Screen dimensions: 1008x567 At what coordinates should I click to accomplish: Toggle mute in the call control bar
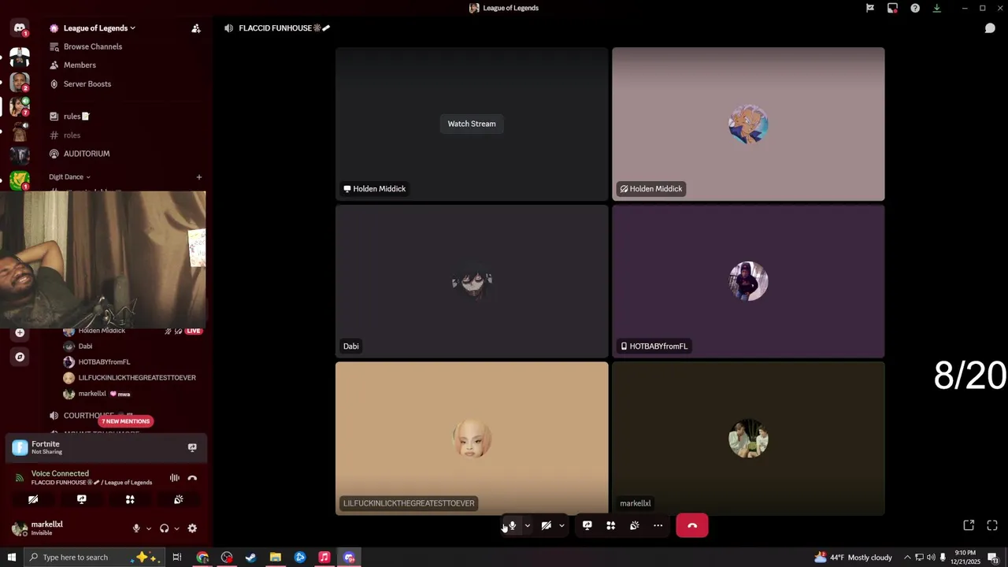click(x=512, y=525)
